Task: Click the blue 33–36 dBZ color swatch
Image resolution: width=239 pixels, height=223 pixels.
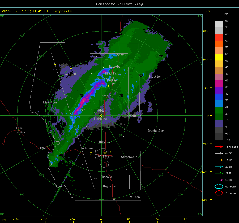Action: click(x=219, y=97)
